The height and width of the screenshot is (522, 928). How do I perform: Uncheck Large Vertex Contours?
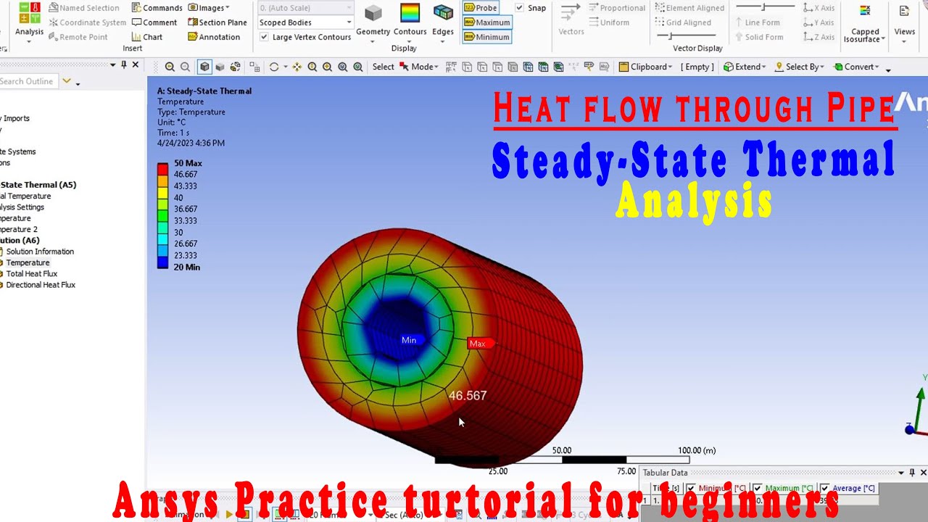(x=264, y=37)
